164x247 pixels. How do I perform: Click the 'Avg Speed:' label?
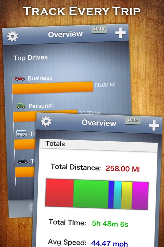point(67,242)
